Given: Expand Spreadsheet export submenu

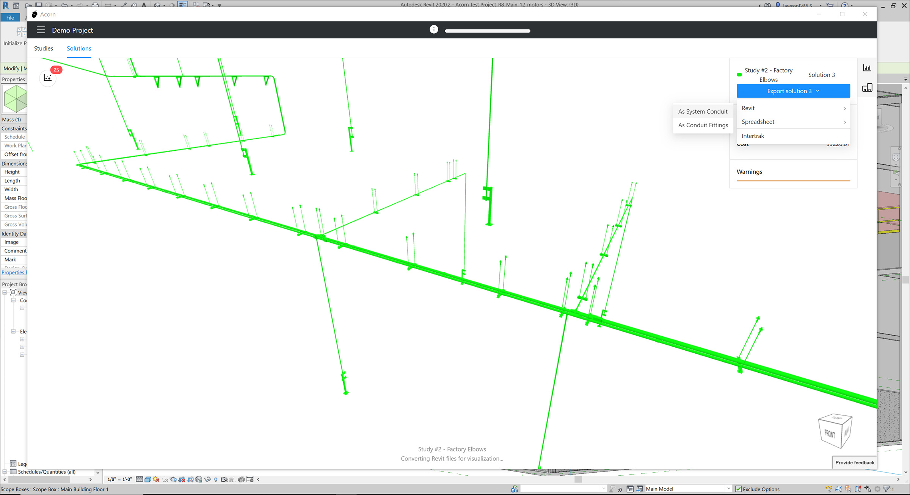Looking at the screenshot, I should 793,122.
